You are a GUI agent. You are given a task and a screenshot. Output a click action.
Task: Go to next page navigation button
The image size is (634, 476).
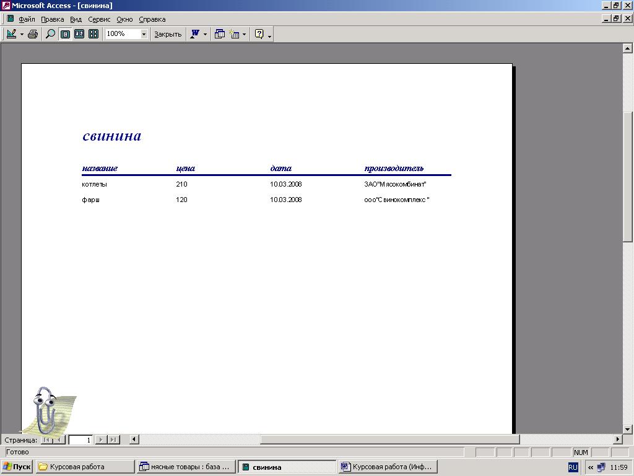coord(101,439)
